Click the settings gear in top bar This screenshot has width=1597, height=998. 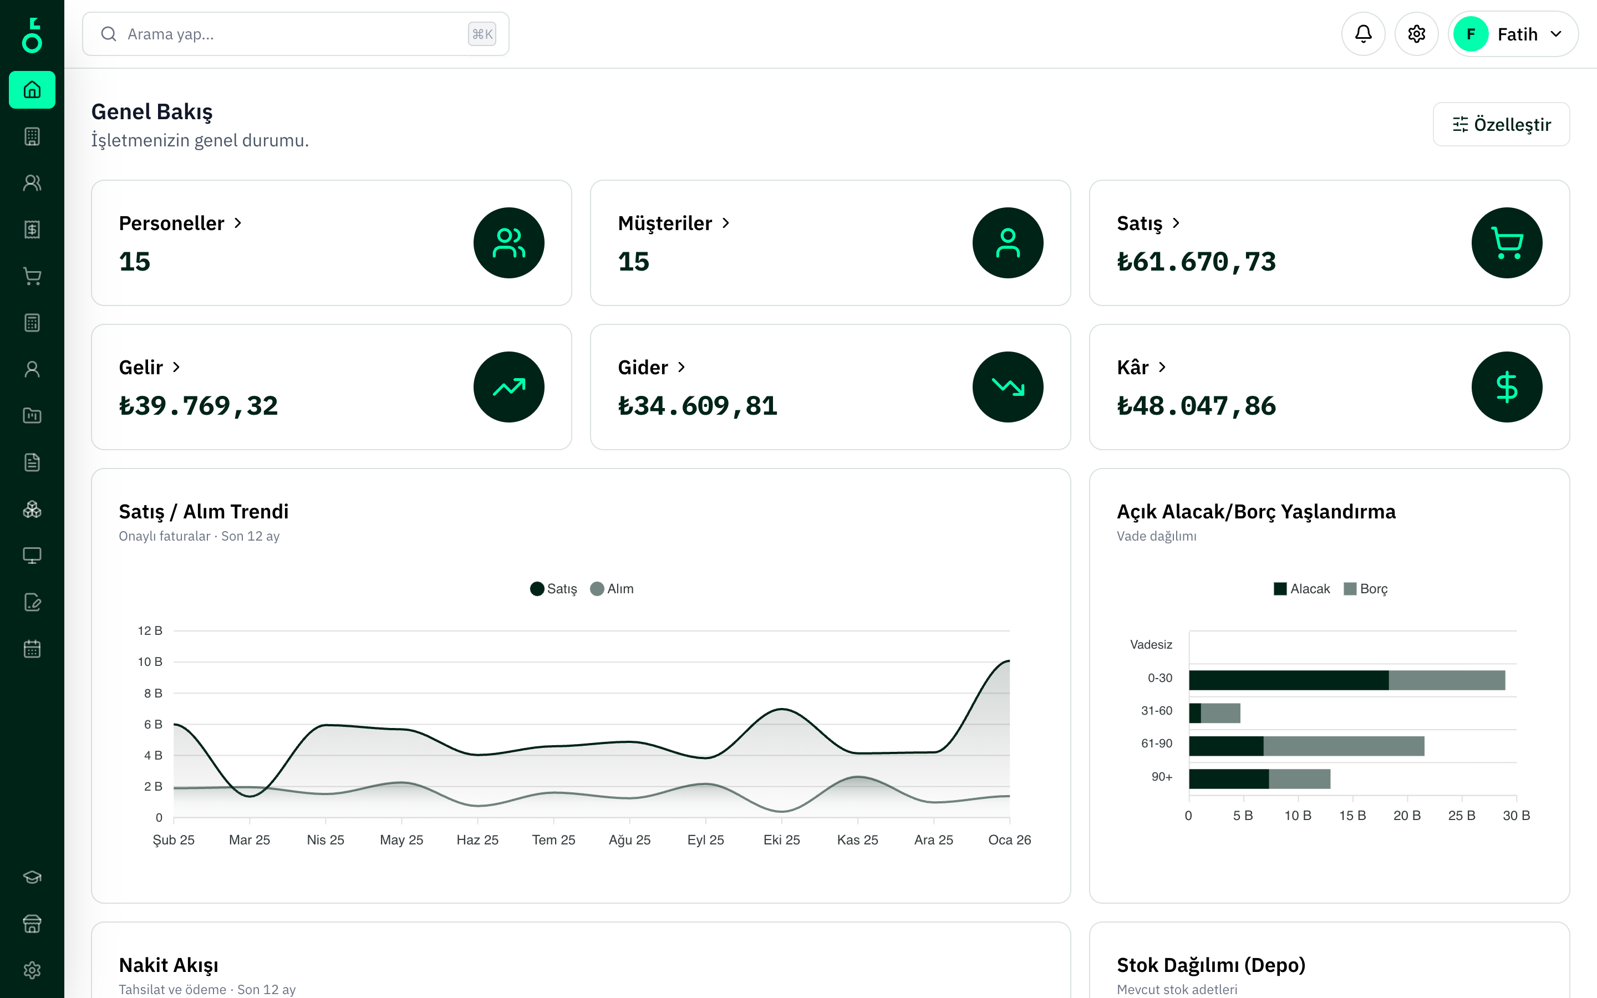(x=1416, y=34)
